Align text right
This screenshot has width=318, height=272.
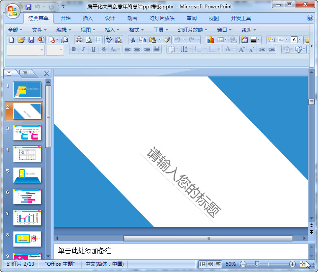(x=147, y=49)
